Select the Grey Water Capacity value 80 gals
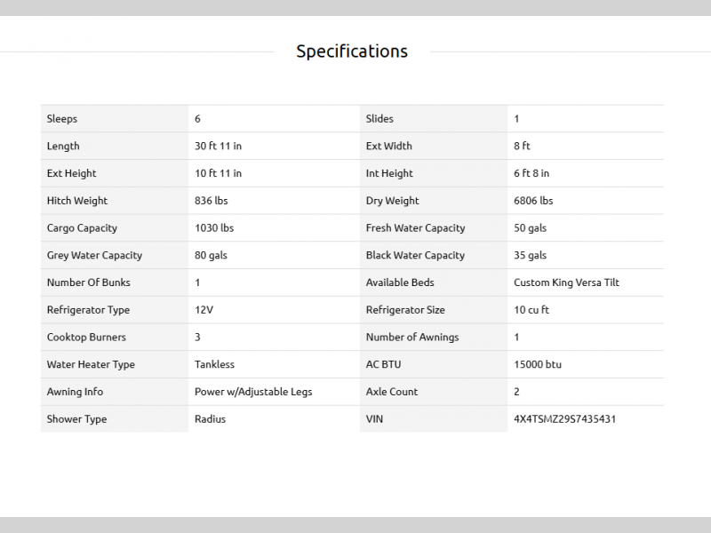 click(211, 256)
